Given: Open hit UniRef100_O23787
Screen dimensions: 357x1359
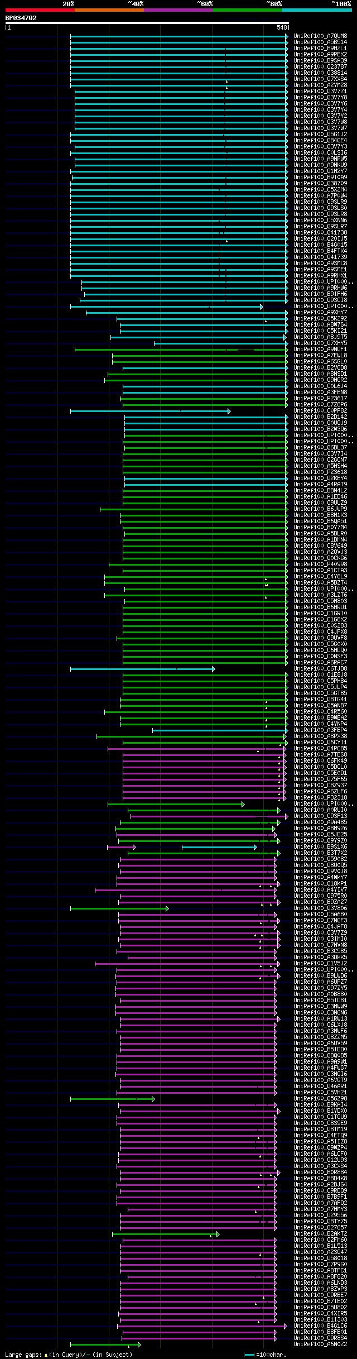Looking at the screenshot, I should pyautogui.click(x=320, y=67).
